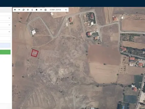Select the red outlined parcel on map
The height and width of the screenshot is (109, 145).
[35, 53]
